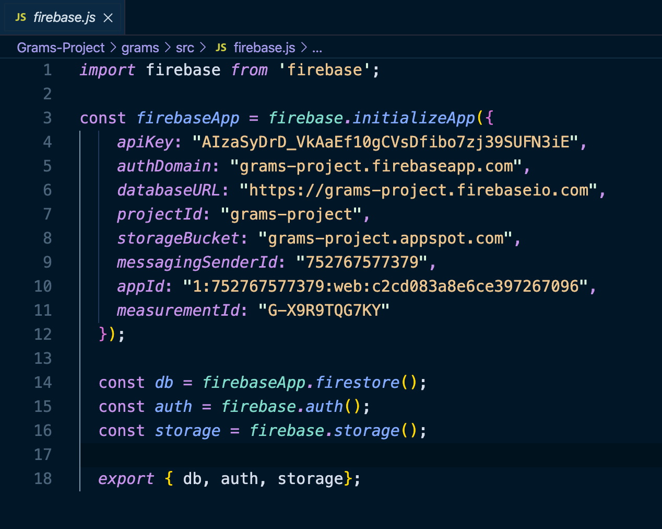Viewport: 662px width, 529px height.
Task: Click firebase.auth() call on line 15
Action: 291,407
